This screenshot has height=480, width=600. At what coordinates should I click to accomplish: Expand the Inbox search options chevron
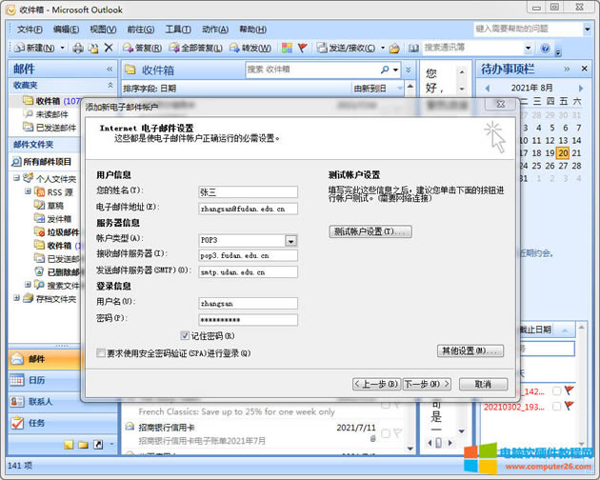point(409,70)
